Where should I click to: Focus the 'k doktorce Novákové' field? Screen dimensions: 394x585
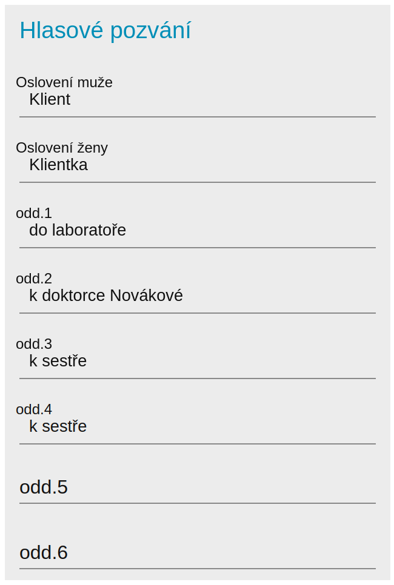(197, 296)
